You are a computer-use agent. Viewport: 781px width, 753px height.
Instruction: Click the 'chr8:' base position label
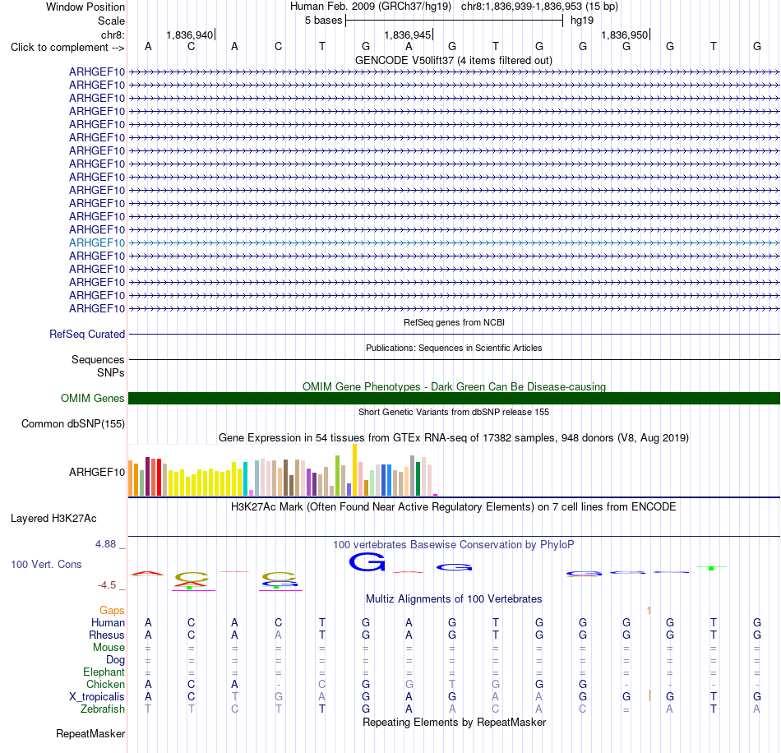tap(113, 35)
